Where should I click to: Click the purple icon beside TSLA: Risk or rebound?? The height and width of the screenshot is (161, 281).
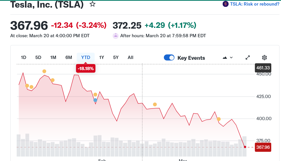coord(225,4)
